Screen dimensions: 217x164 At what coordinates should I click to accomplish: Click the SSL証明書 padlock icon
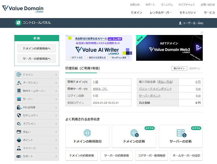click(19, 107)
